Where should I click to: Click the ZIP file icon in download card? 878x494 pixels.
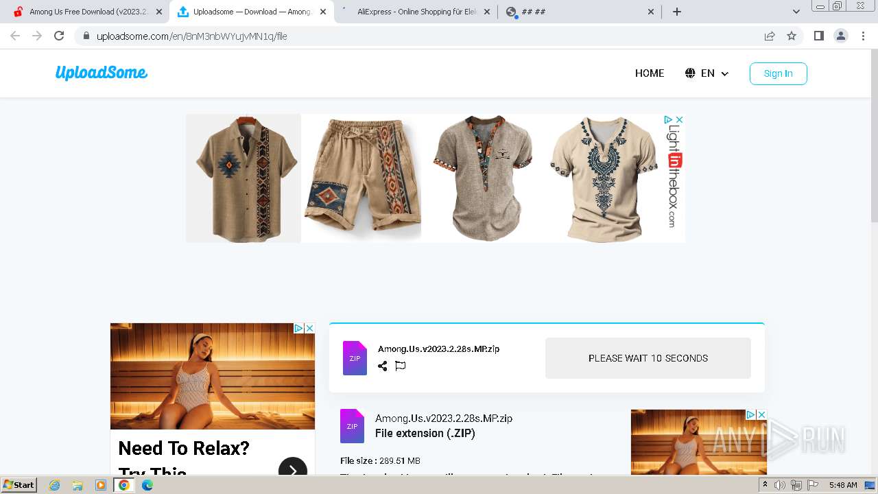click(x=355, y=358)
